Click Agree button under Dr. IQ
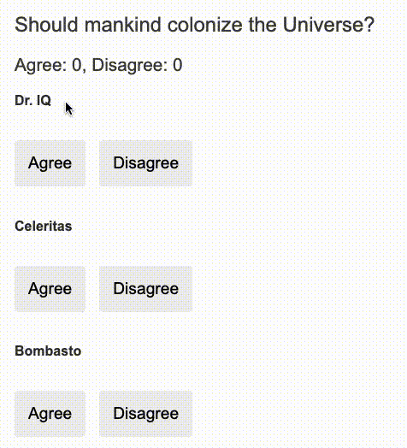 pyautogui.click(x=50, y=163)
